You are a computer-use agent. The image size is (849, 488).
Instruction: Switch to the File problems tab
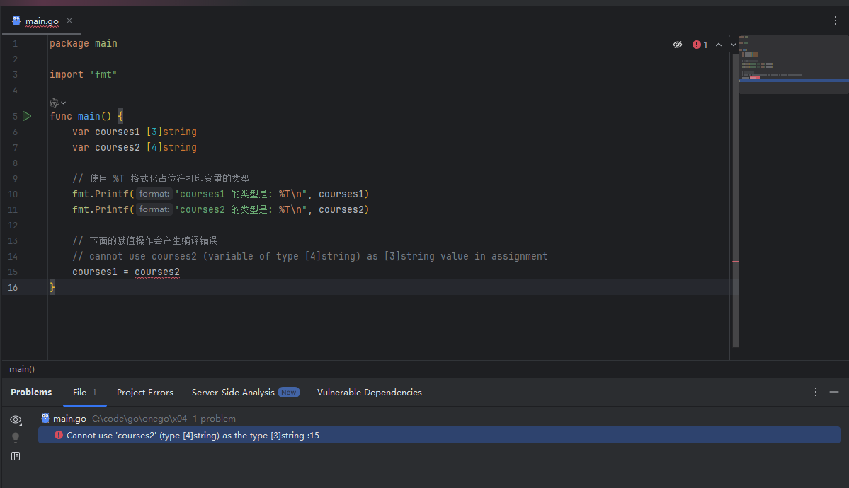tap(84, 393)
